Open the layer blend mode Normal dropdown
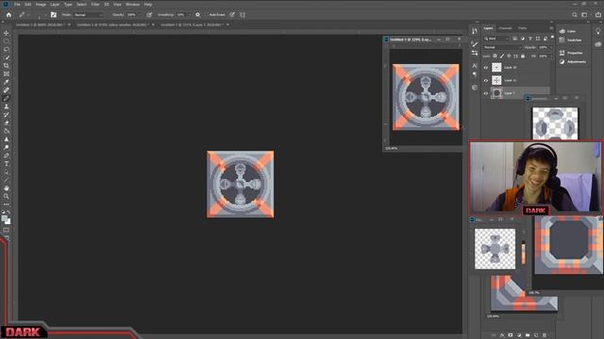This screenshot has width=604, height=339. [502, 47]
